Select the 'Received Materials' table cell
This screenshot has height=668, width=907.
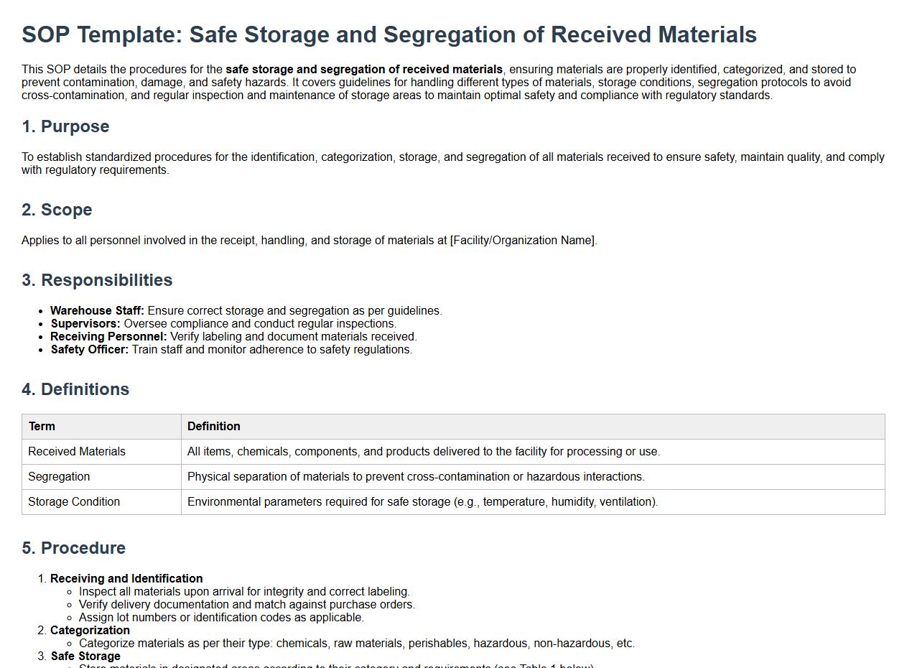77,452
